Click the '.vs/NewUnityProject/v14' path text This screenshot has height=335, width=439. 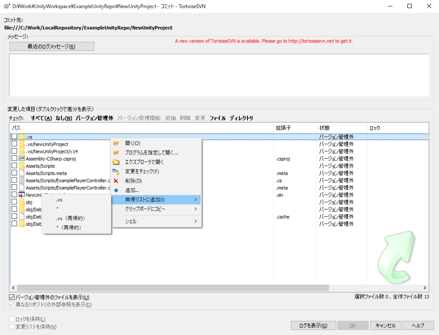coord(52,151)
